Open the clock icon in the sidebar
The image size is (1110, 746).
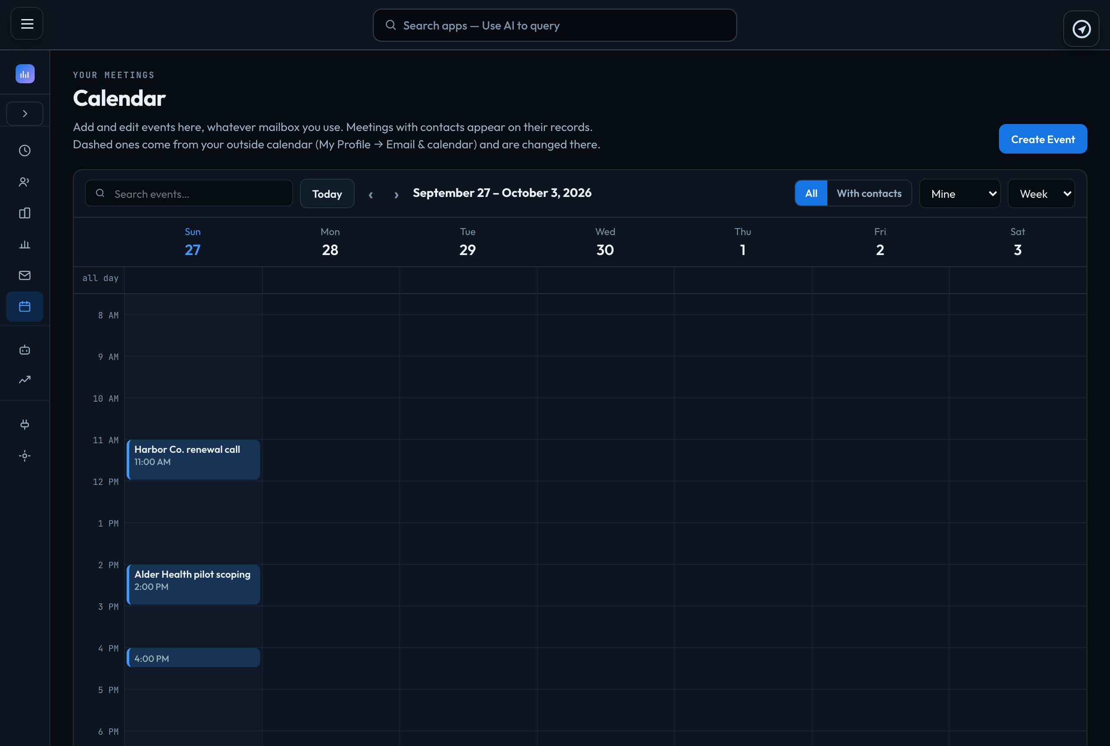[25, 151]
